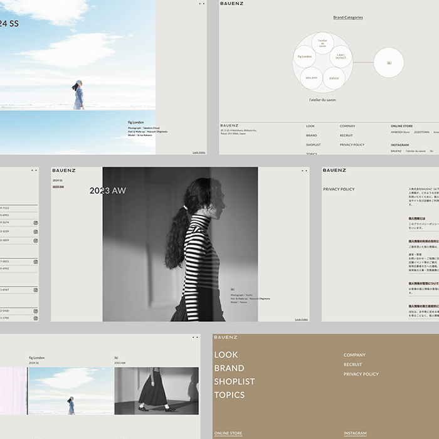This screenshot has height=439, width=439.
Task: Open PRIVACY POLICY in the brown menu
Action: (361, 374)
